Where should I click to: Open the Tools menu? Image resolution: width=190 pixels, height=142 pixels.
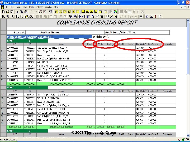coord(31,7)
